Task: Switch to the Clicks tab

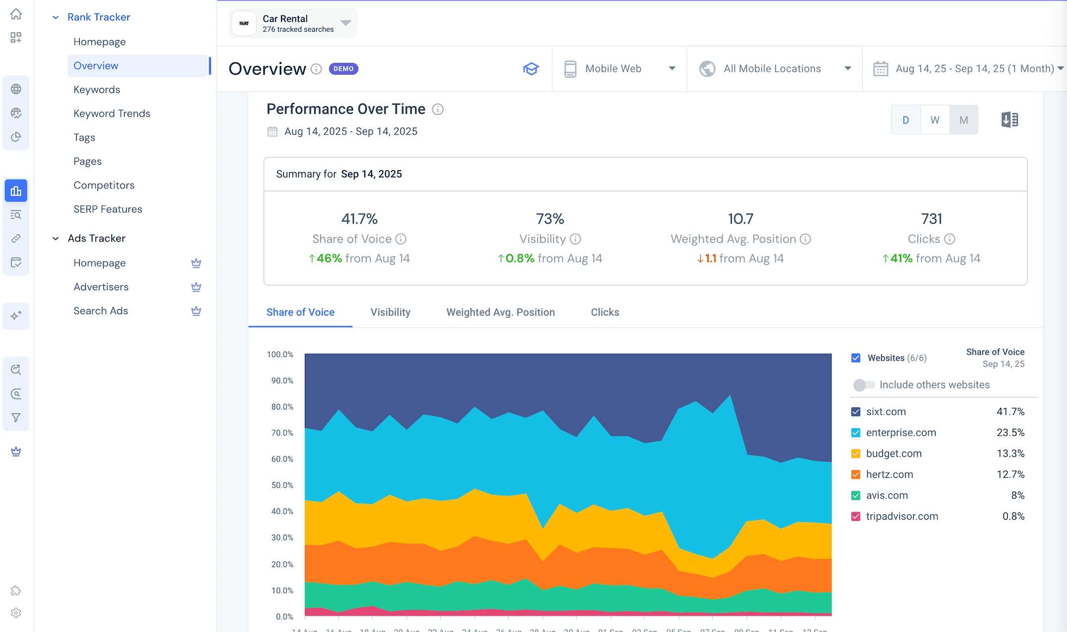Action: 605,312
